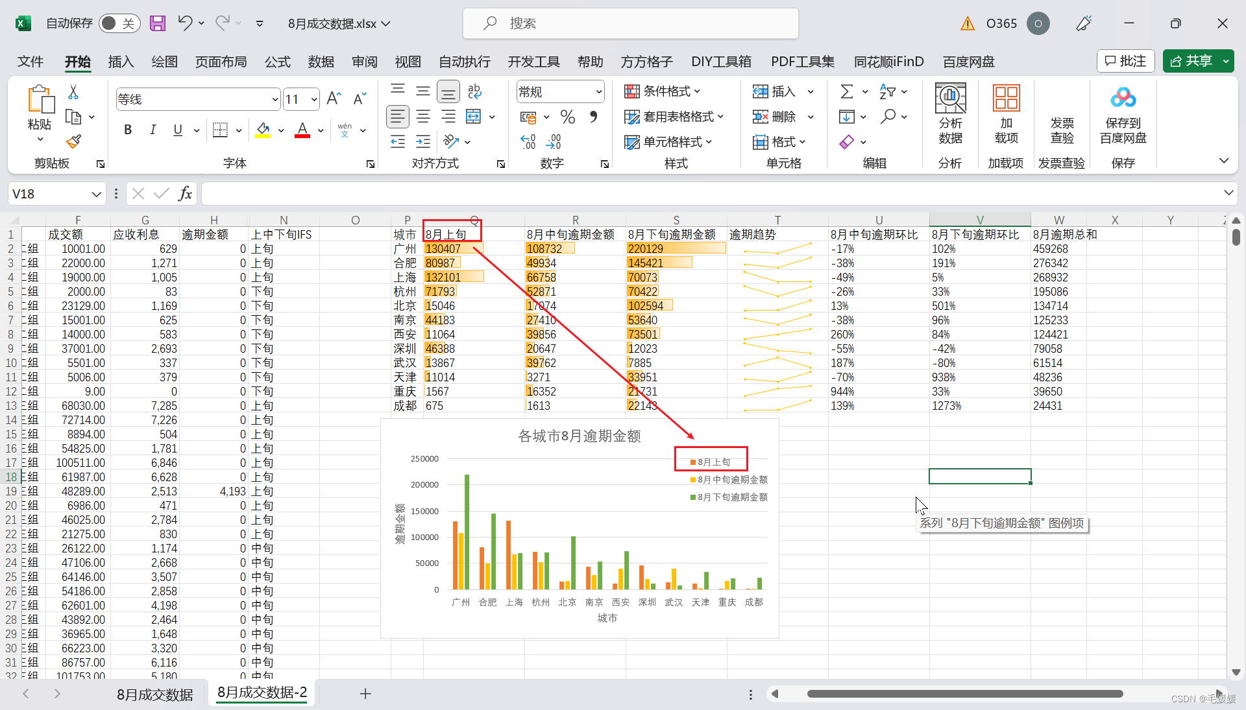Click Merge and Center icon
This screenshot has height=710, width=1246.
tap(474, 117)
